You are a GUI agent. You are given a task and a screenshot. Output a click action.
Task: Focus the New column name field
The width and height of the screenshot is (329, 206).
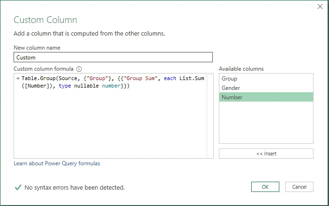coord(113,57)
